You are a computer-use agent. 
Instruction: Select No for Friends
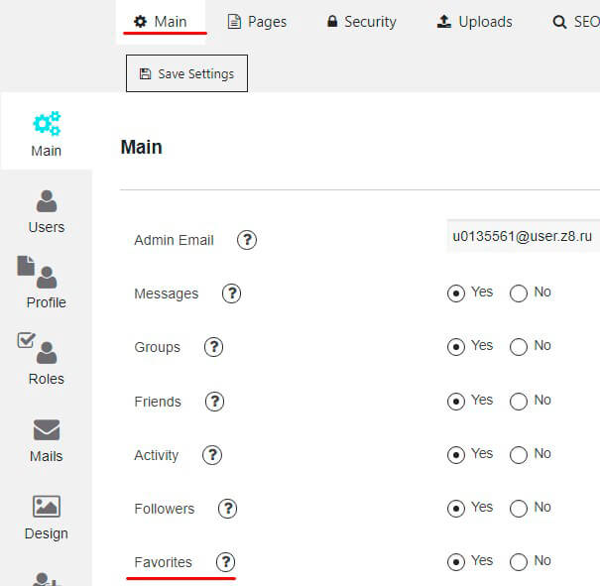[519, 402]
